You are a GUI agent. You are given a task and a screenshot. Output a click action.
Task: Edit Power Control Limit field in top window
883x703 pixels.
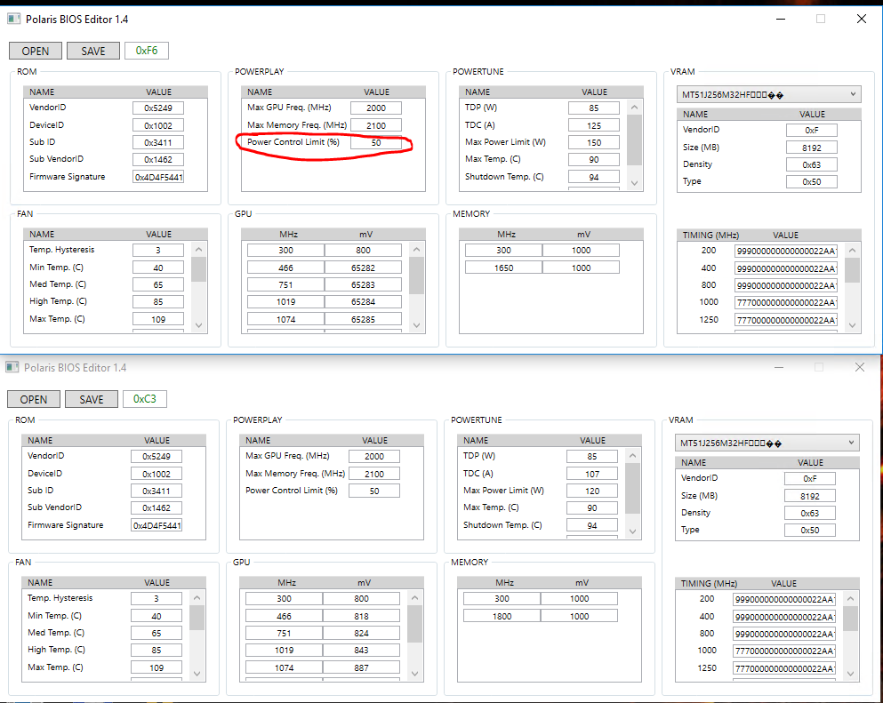pyautogui.click(x=376, y=142)
